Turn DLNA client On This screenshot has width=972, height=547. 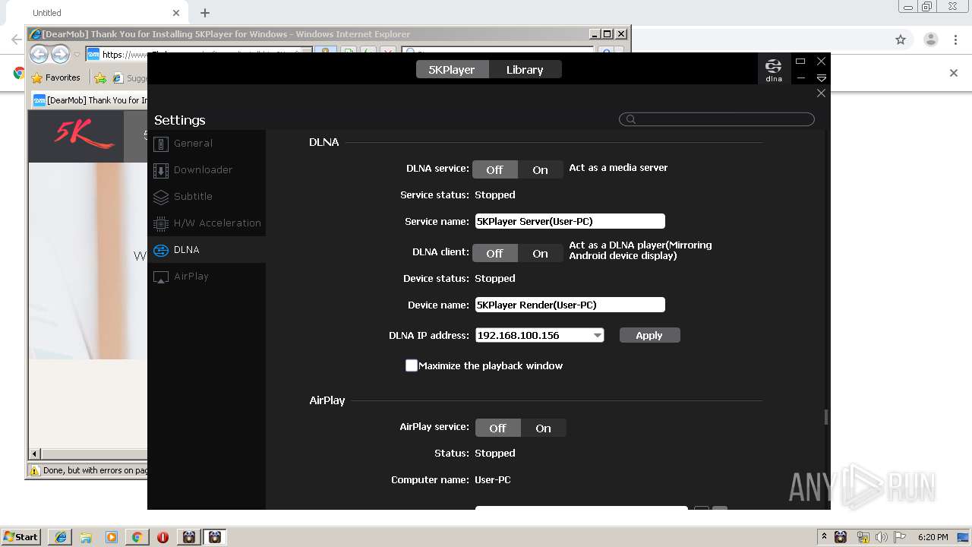tap(541, 253)
